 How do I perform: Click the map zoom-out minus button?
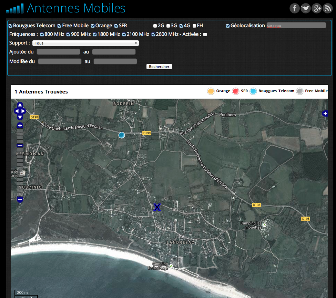tap(20, 199)
